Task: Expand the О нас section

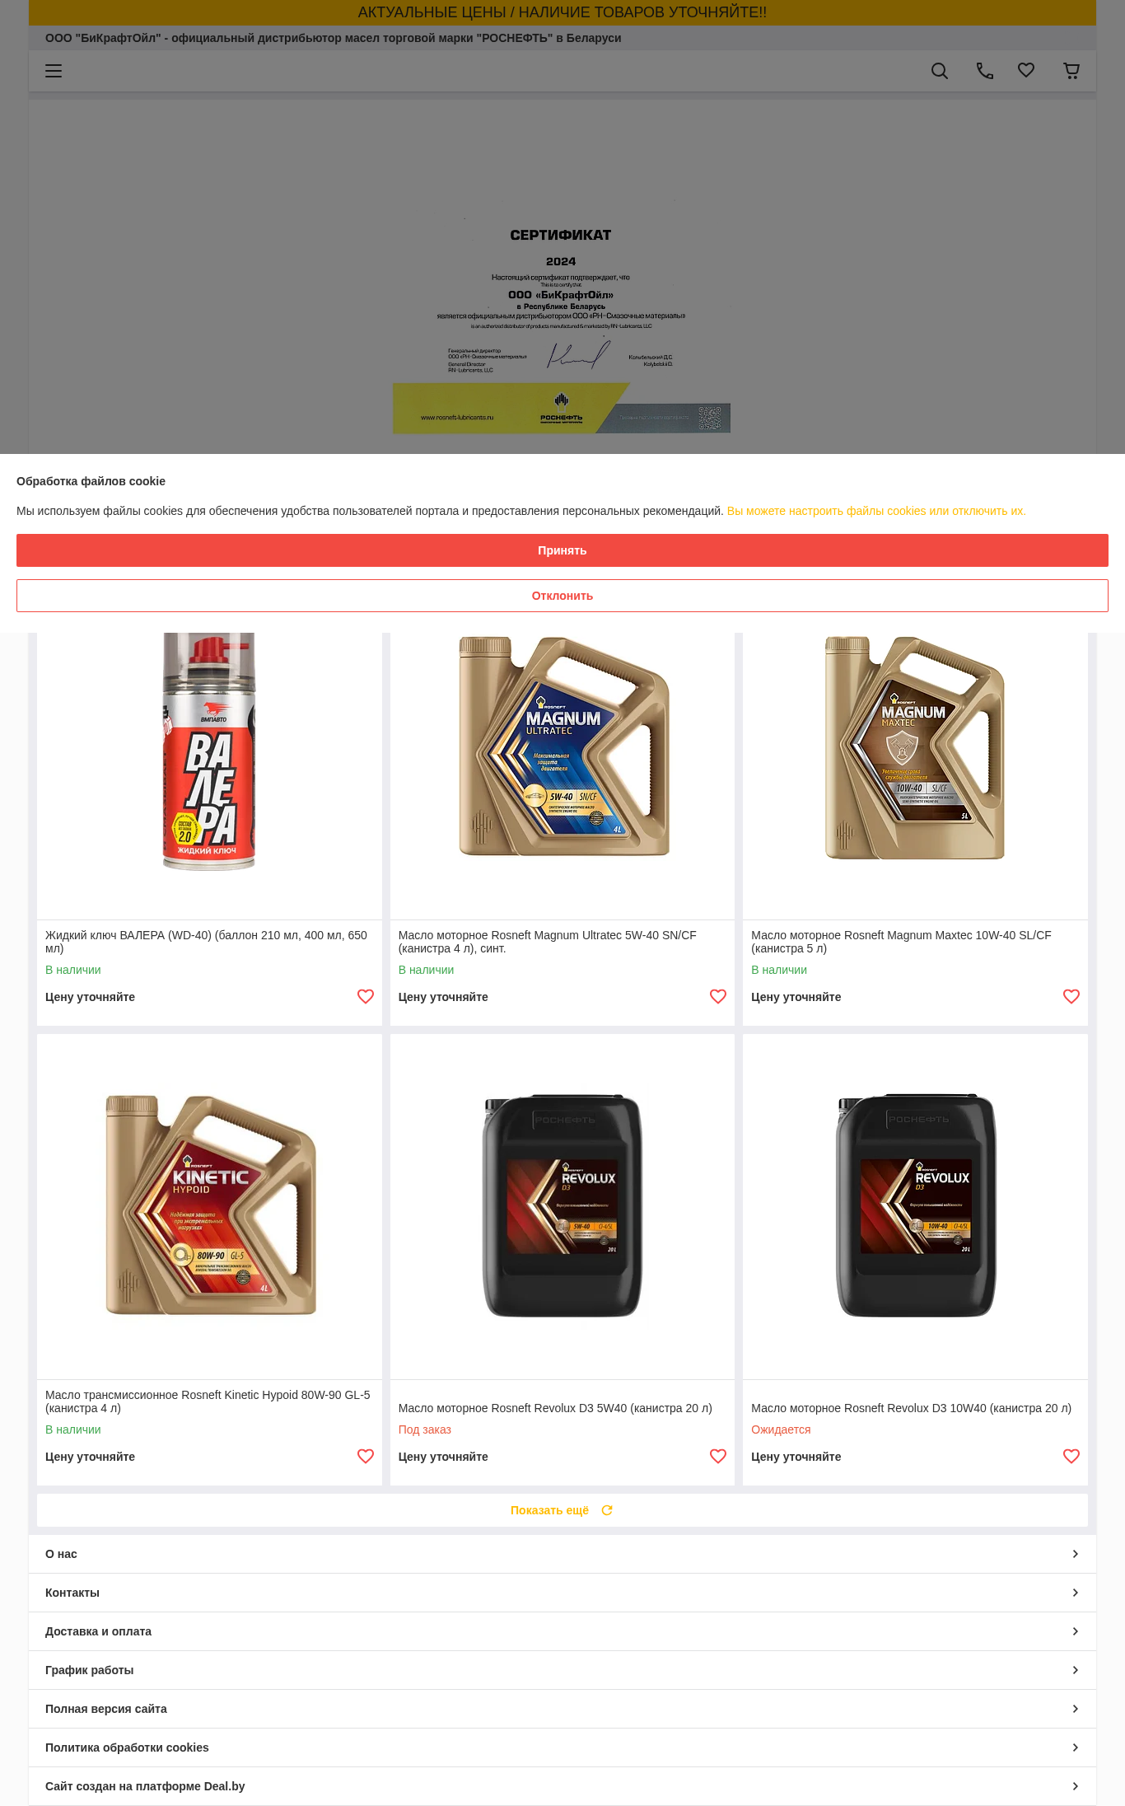Action: [x=562, y=1554]
